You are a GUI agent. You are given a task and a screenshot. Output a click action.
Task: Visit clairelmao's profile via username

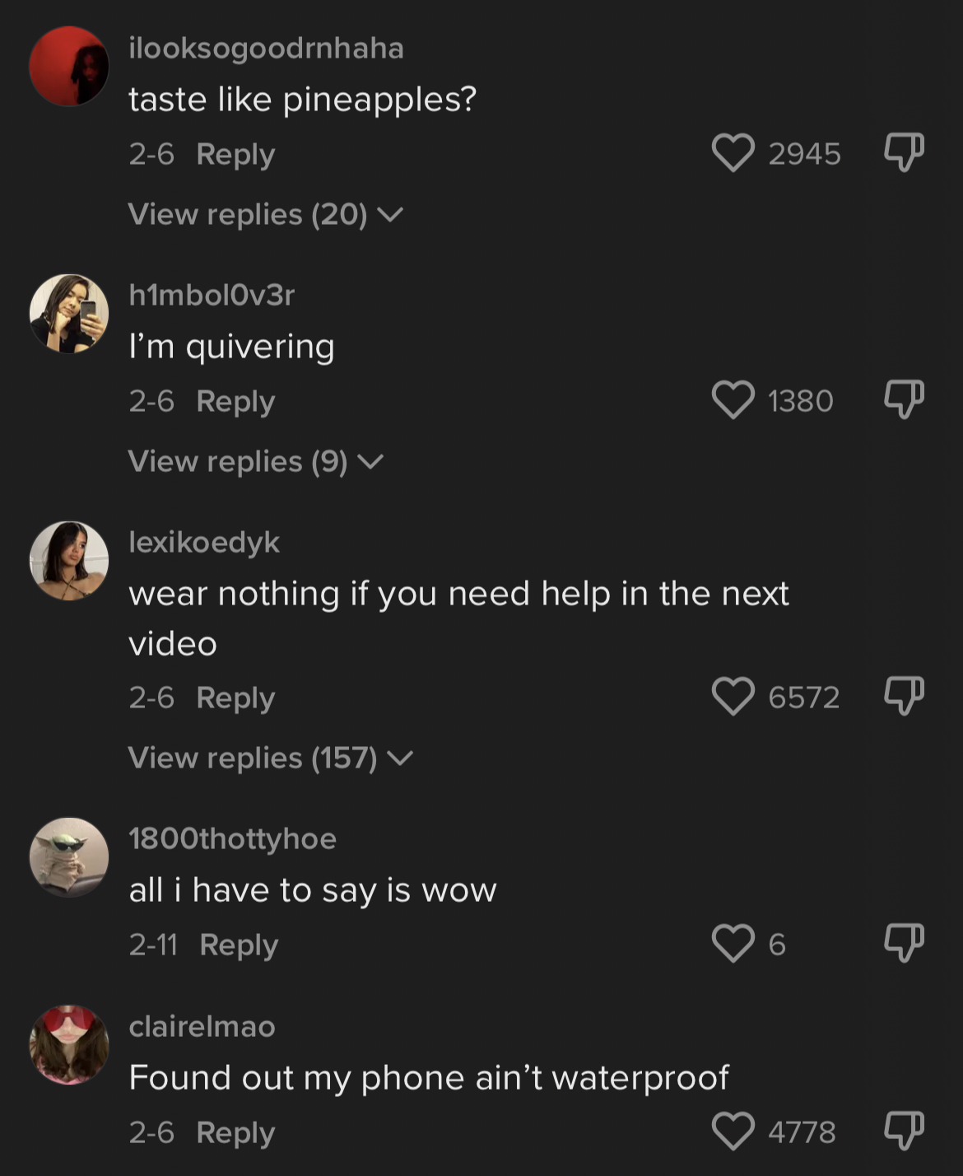tap(202, 1027)
